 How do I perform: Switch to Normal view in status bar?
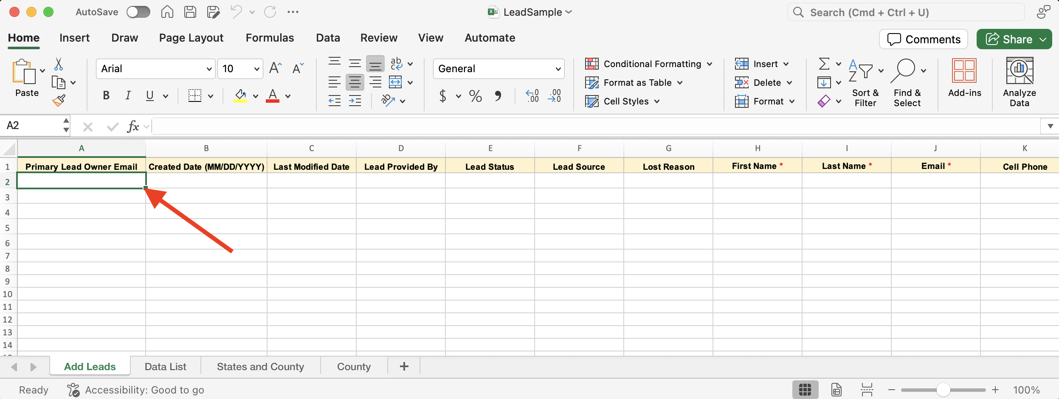tap(805, 390)
